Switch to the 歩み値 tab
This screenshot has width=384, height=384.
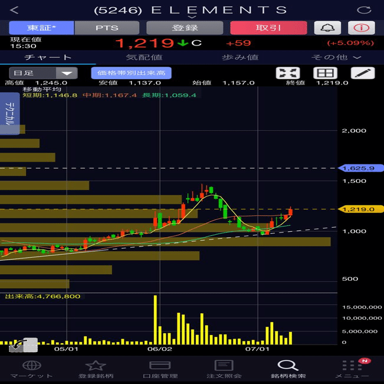point(240,57)
